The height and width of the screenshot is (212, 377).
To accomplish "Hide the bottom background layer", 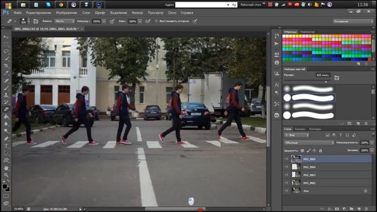I will click(286, 191).
